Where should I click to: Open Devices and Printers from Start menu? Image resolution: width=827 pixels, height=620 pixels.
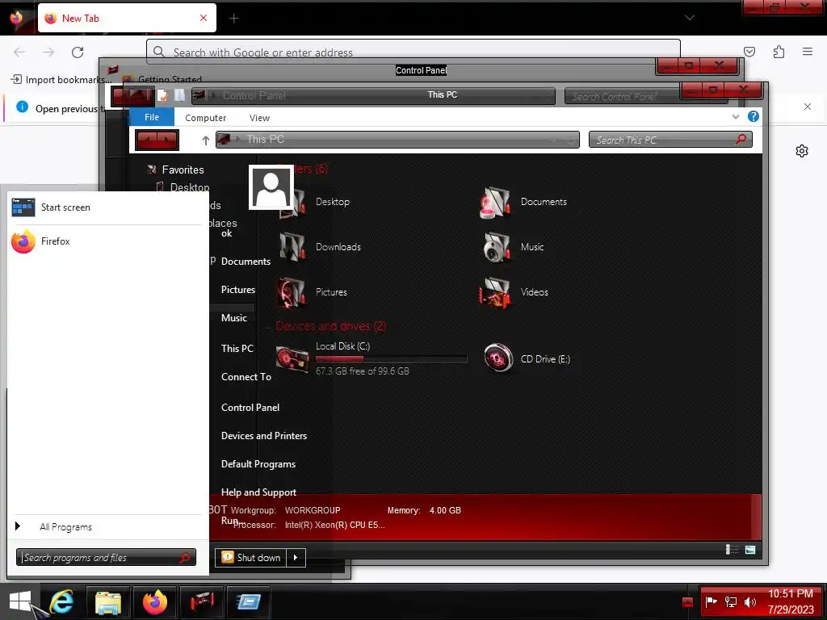[x=264, y=436]
